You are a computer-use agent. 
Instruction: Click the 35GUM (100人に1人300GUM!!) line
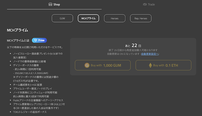(31, 73)
